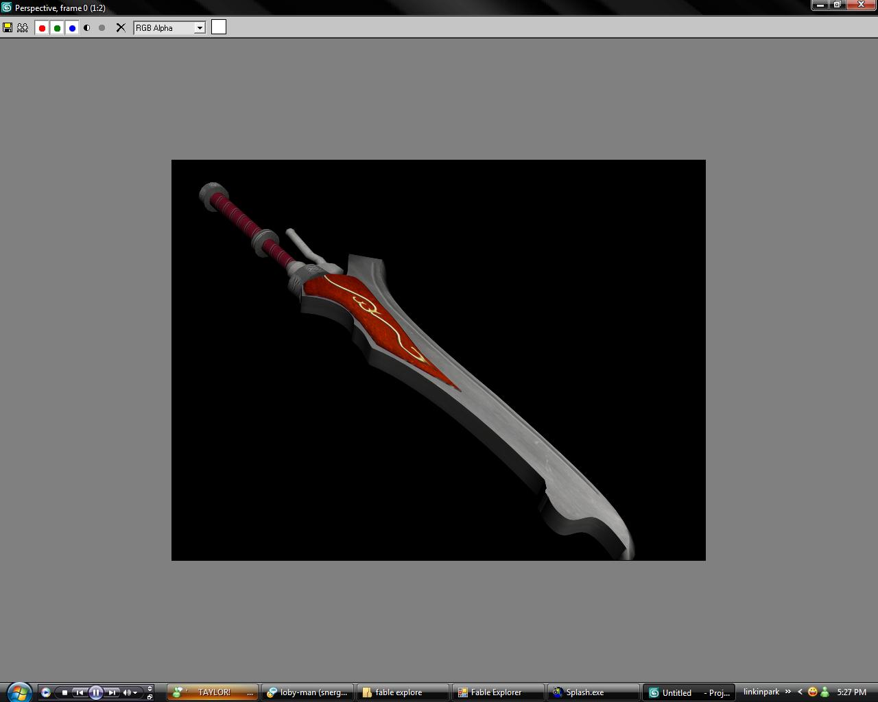Switch to the Fable Explorer taskbar window
The height and width of the screenshot is (702, 878).
point(497,692)
